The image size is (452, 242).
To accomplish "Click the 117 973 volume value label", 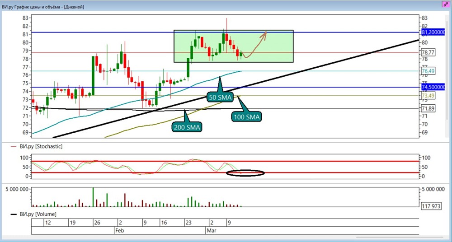I will point(431,206).
